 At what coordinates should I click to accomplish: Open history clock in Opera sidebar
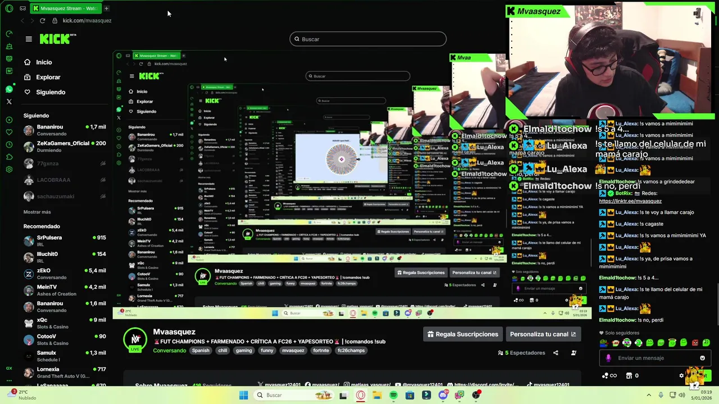[9, 144]
